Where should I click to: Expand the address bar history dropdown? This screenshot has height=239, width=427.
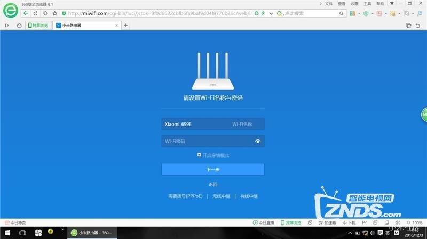coord(271,13)
